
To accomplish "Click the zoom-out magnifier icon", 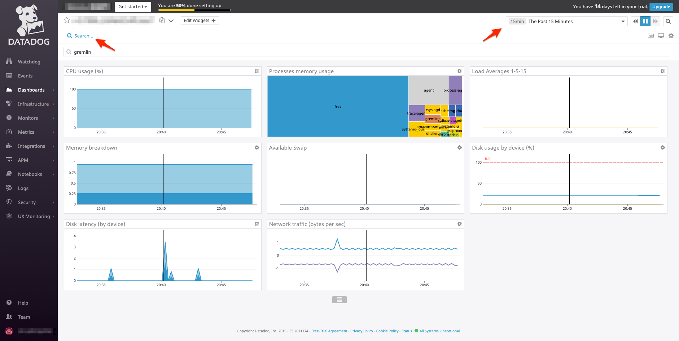I will pyautogui.click(x=668, y=21).
